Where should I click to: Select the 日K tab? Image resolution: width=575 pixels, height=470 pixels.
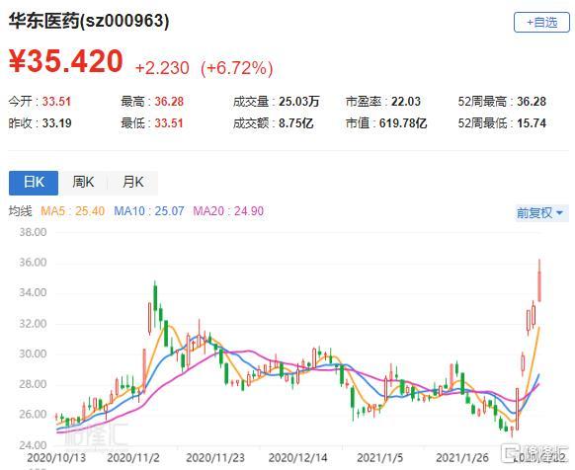tap(34, 183)
